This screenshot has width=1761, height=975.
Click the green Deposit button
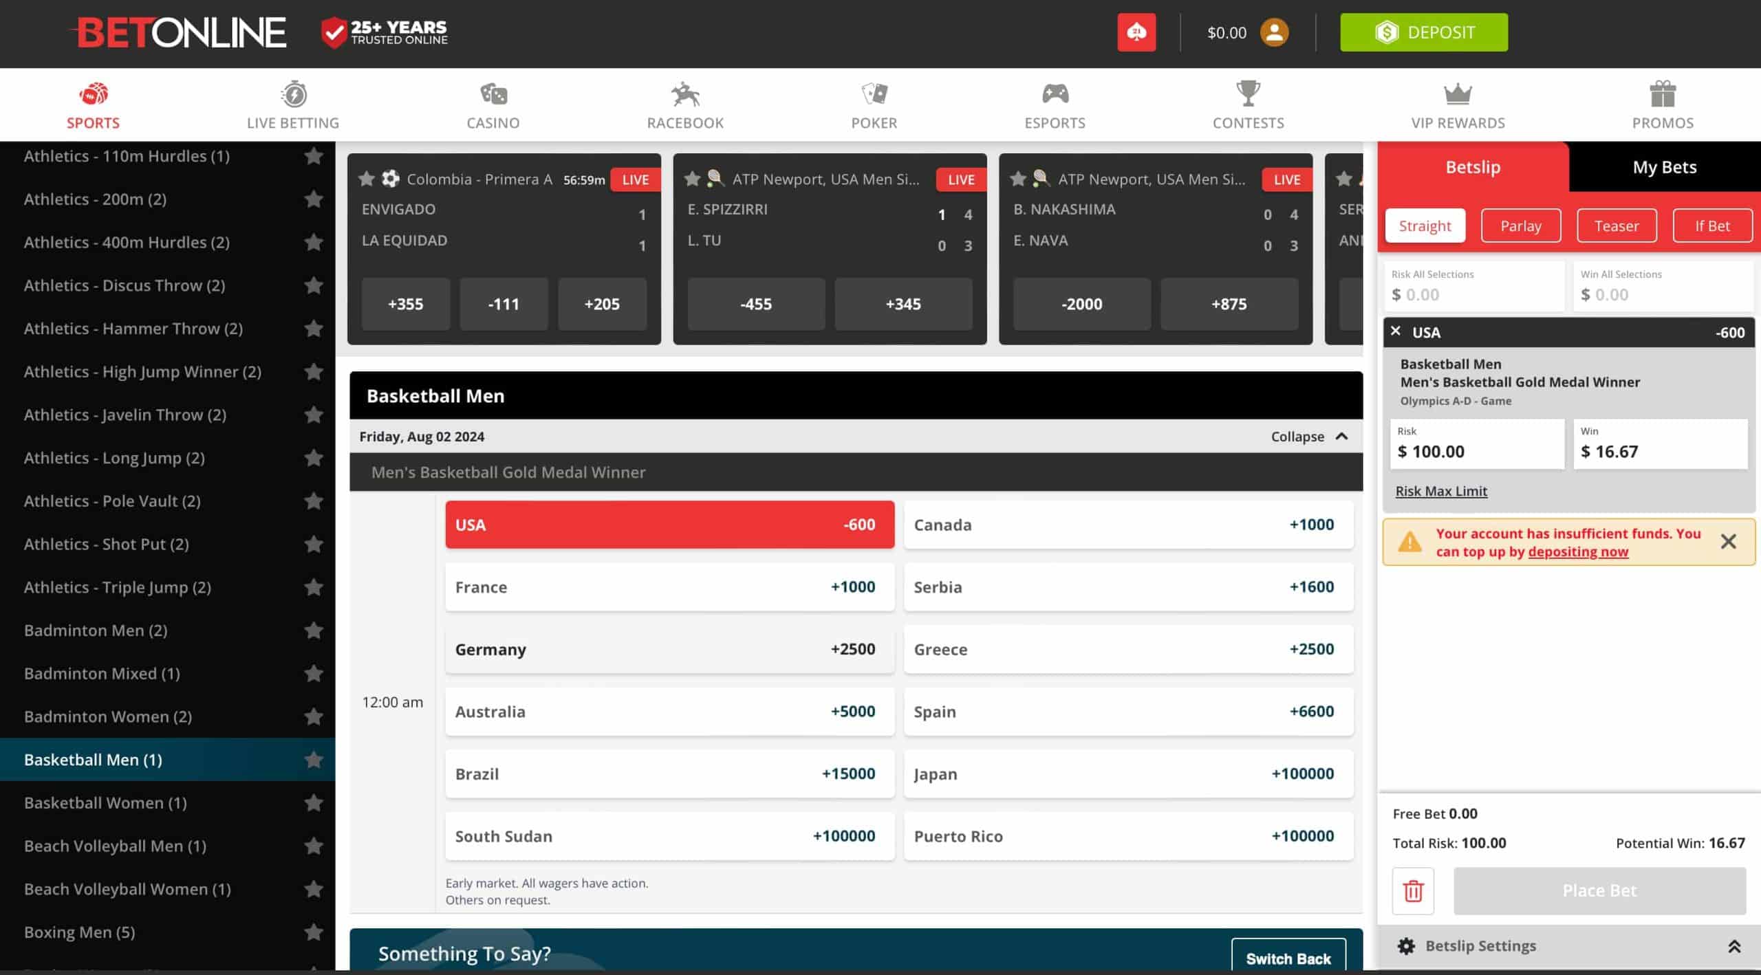pyautogui.click(x=1424, y=32)
